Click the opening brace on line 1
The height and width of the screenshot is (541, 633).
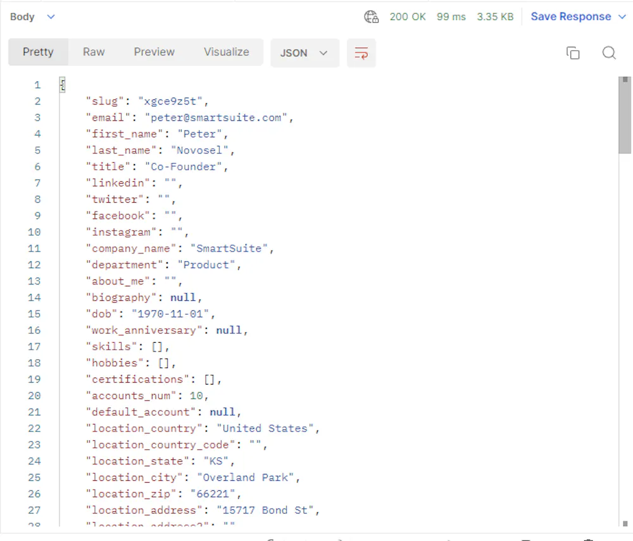(62, 85)
